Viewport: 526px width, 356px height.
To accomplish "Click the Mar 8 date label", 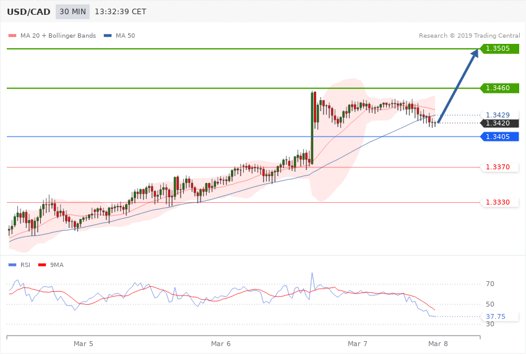I will [438, 344].
